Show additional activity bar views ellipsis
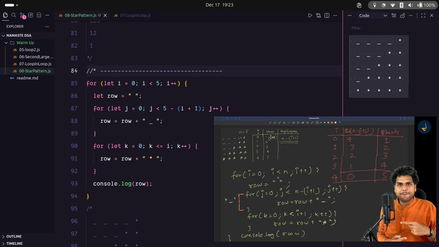Screen dimensions: 439x247 tap(47, 15)
